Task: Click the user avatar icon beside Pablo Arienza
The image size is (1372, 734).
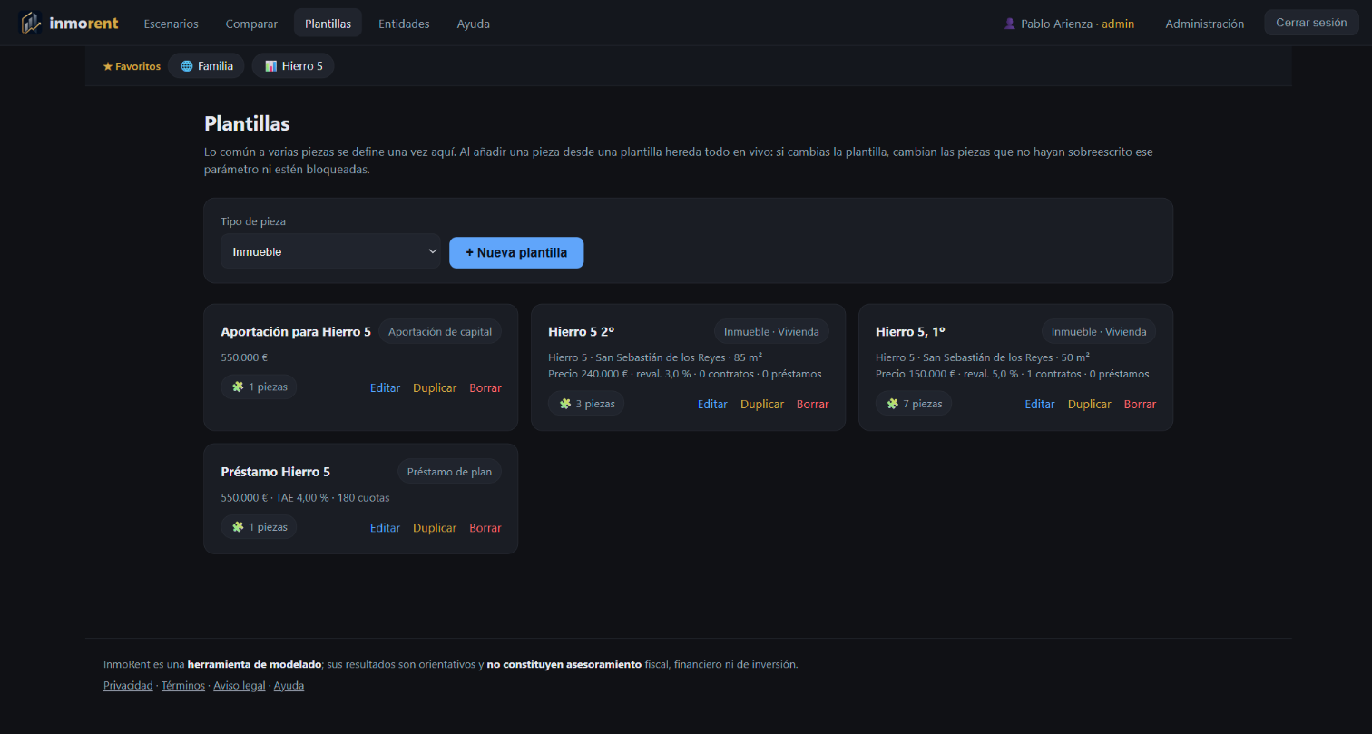Action: (x=1010, y=24)
